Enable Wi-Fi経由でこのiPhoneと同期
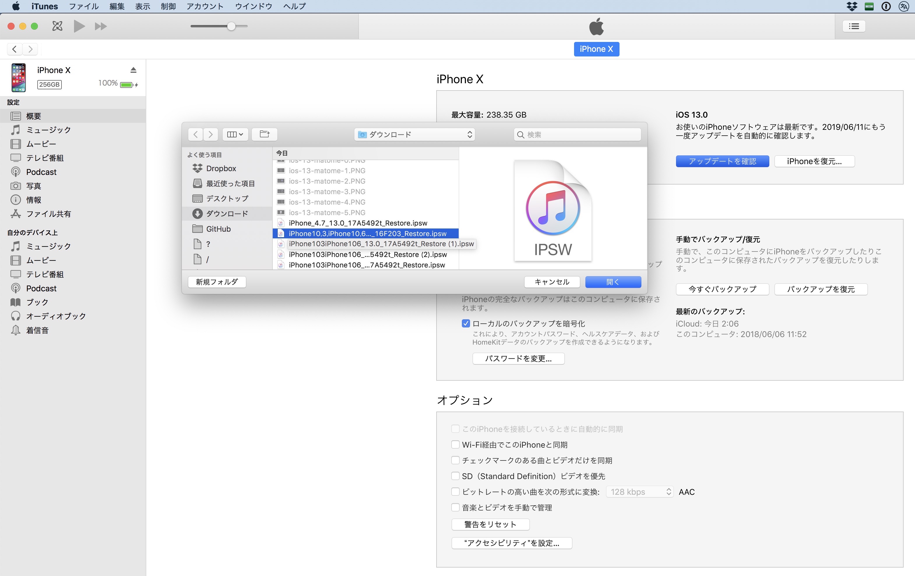Screen dimensions: 915x576 coord(455,444)
